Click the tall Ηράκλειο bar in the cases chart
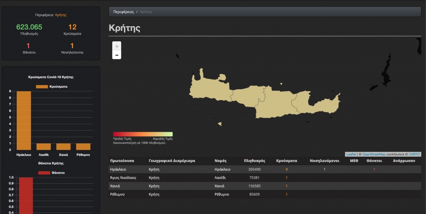This screenshot has height=214, width=426. [x=24, y=121]
